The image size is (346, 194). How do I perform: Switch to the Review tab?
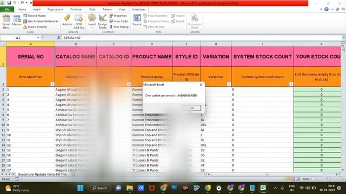click(107, 10)
